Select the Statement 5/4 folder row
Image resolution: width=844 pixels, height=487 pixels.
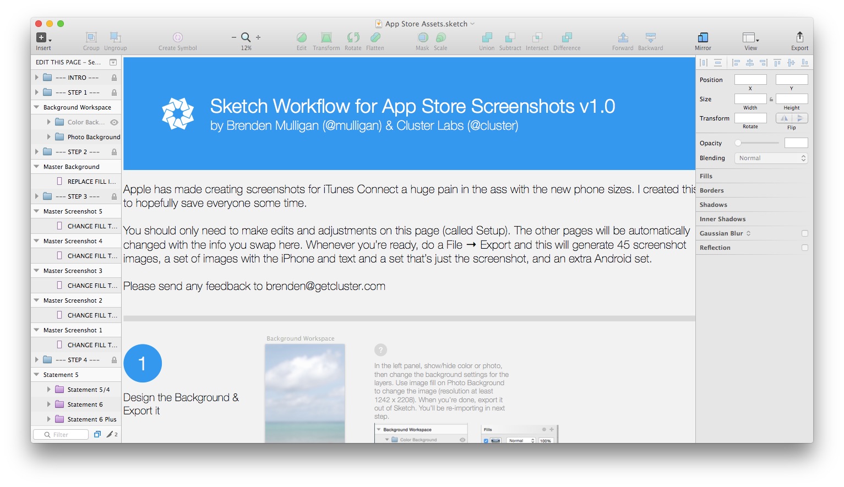pos(76,390)
